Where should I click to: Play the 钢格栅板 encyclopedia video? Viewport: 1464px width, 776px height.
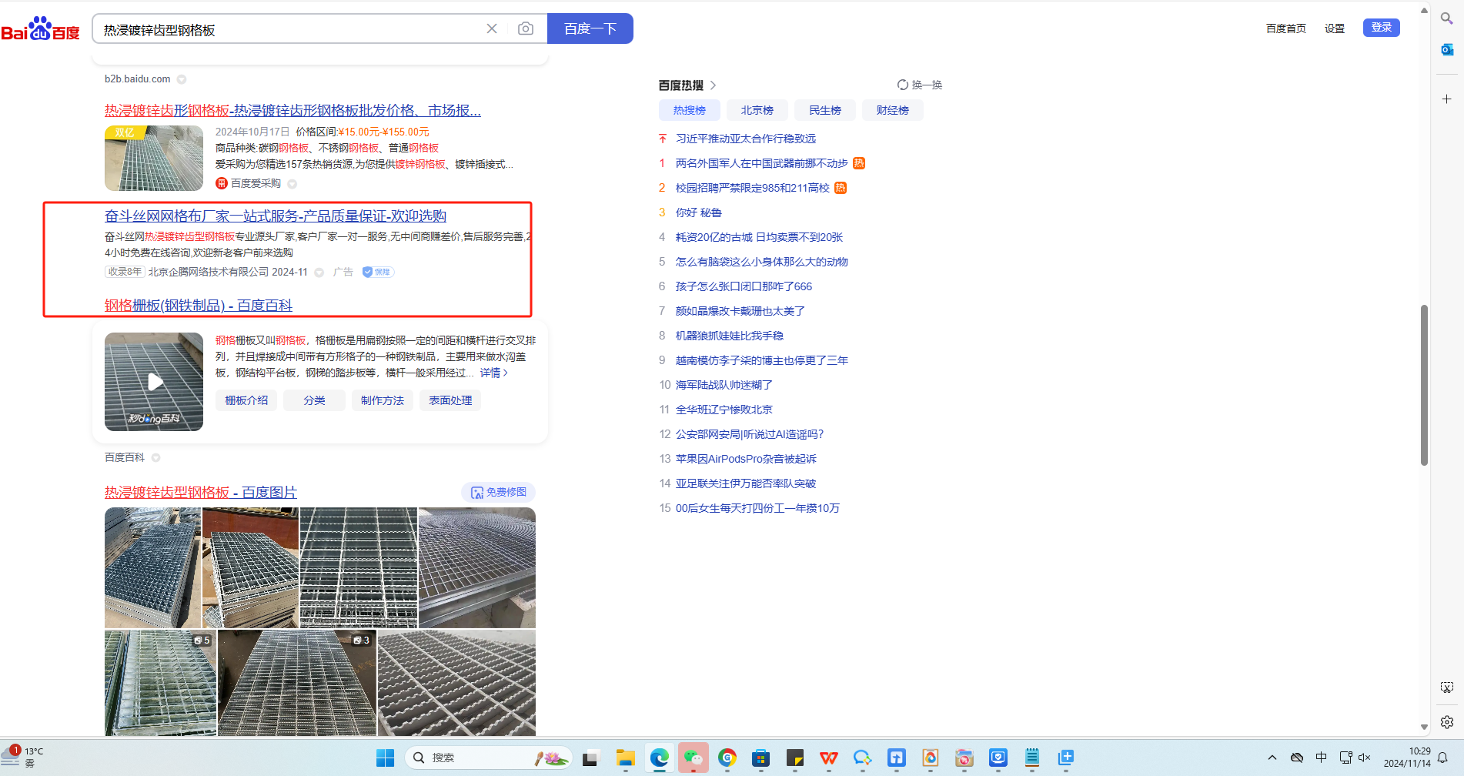pyautogui.click(x=154, y=382)
